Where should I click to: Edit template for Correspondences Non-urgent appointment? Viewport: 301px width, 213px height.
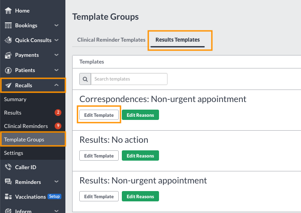99,115
